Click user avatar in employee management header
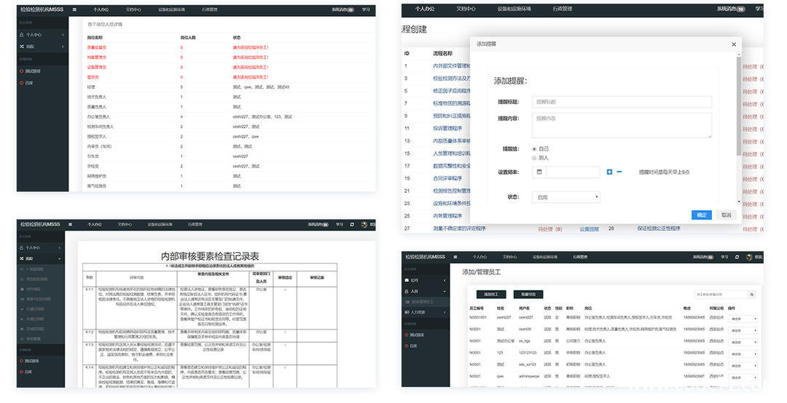This screenshot has height=403, width=787. tap(749, 257)
